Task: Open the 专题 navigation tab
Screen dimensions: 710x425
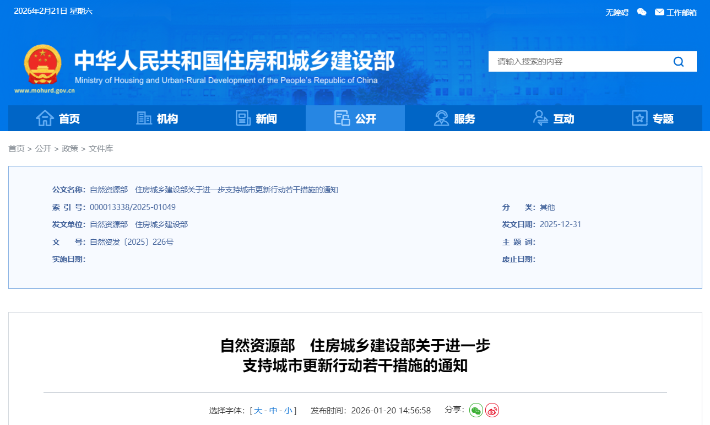Action: (653, 119)
